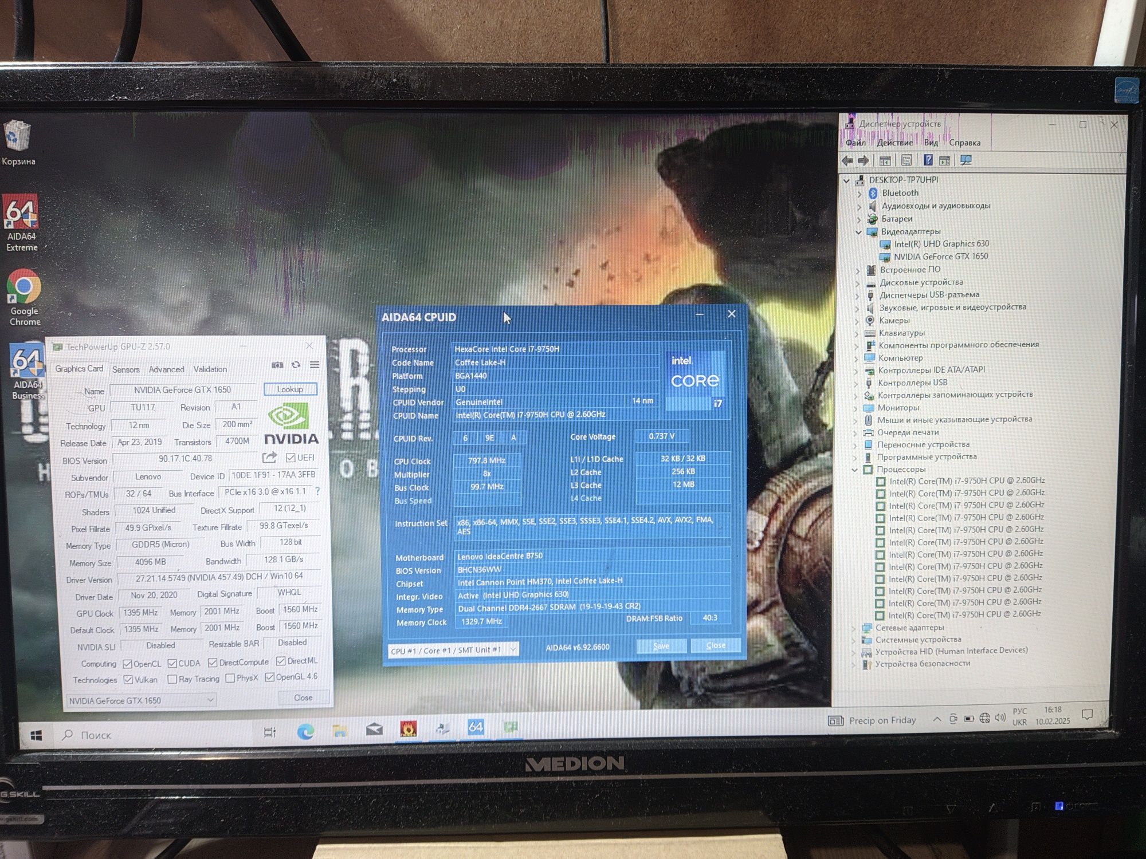This screenshot has width=1146, height=859.
Task: Open the Google Chrome desktop shortcut
Action: (24, 297)
